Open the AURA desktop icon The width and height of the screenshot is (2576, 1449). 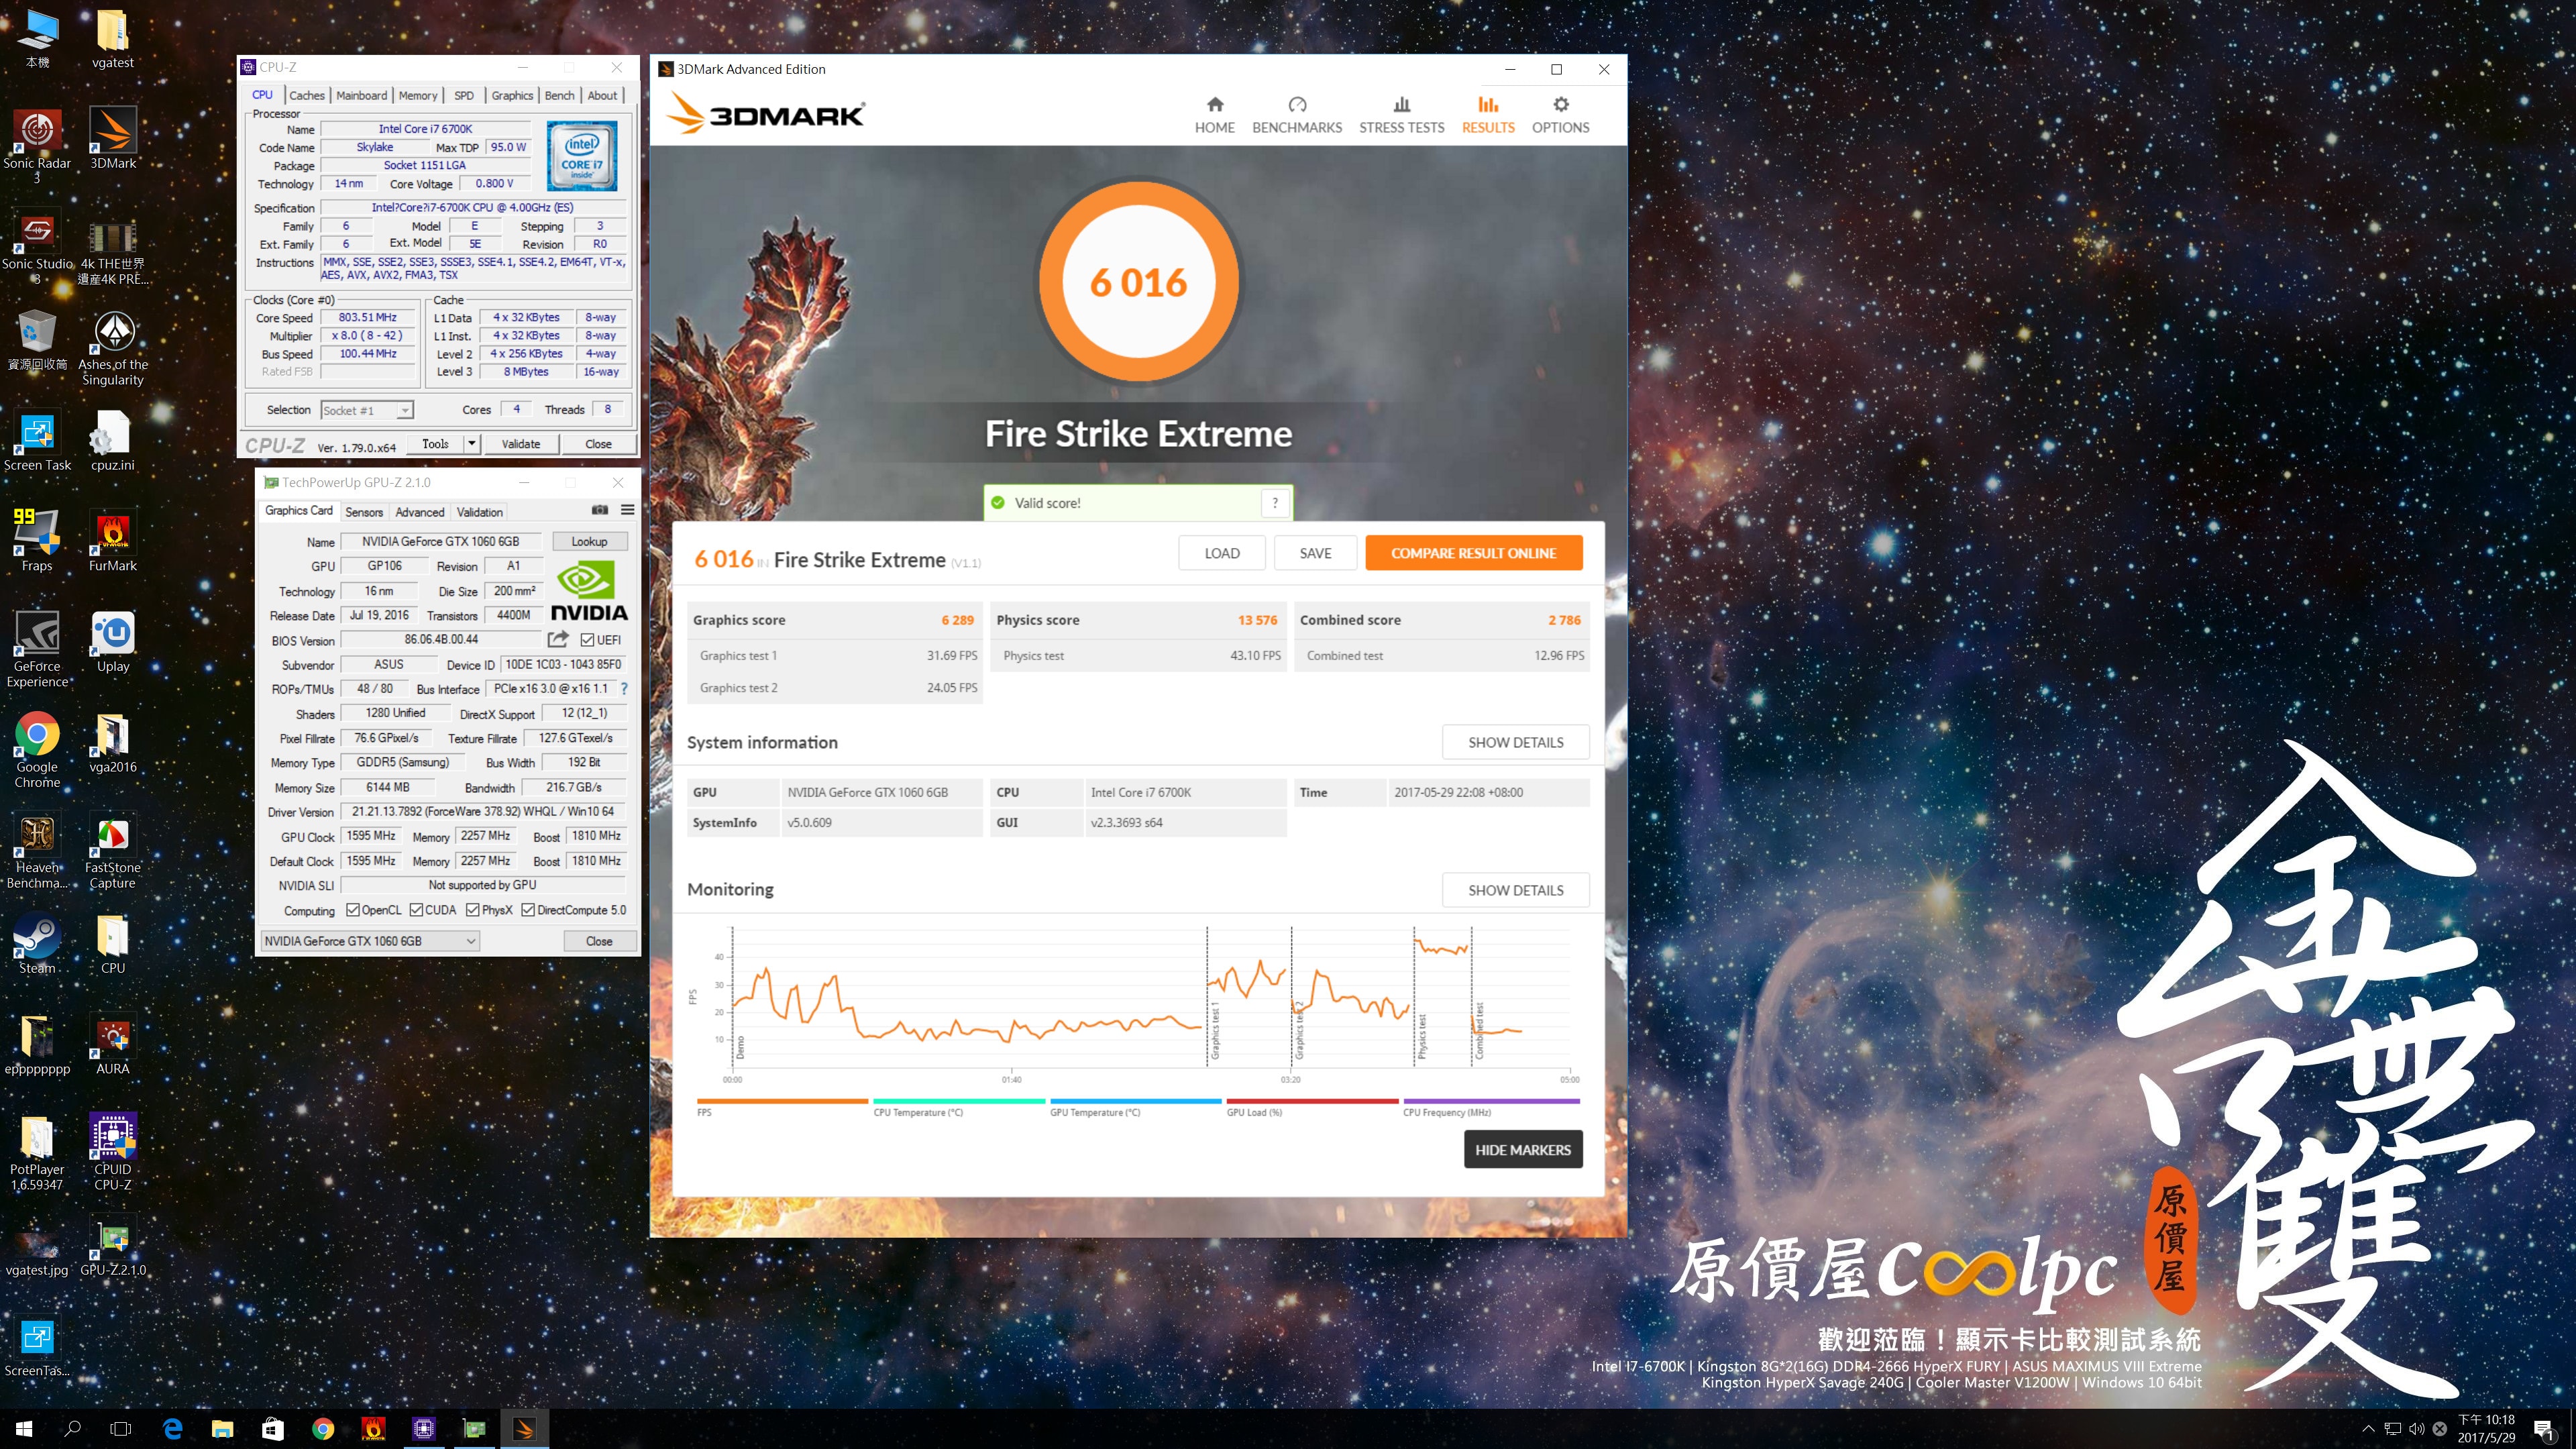coord(113,1044)
